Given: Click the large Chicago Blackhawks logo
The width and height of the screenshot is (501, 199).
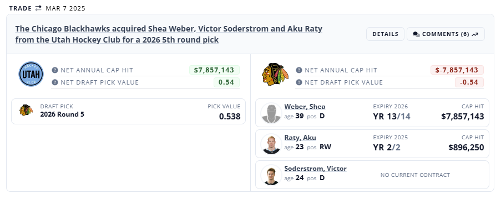Looking at the screenshot, I should click(x=275, y=75).
